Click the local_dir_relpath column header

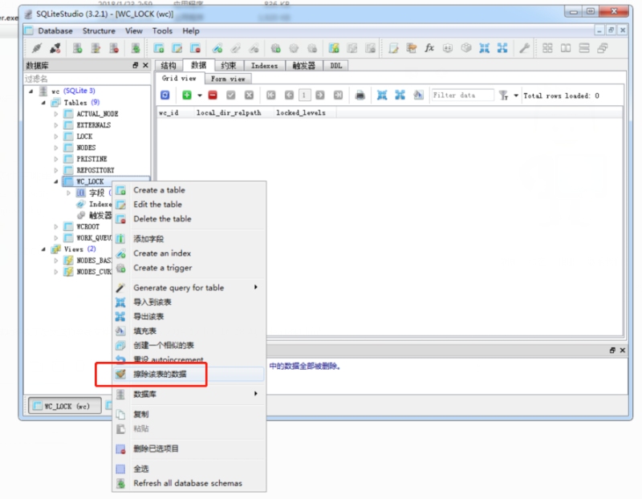coord(234,112)
